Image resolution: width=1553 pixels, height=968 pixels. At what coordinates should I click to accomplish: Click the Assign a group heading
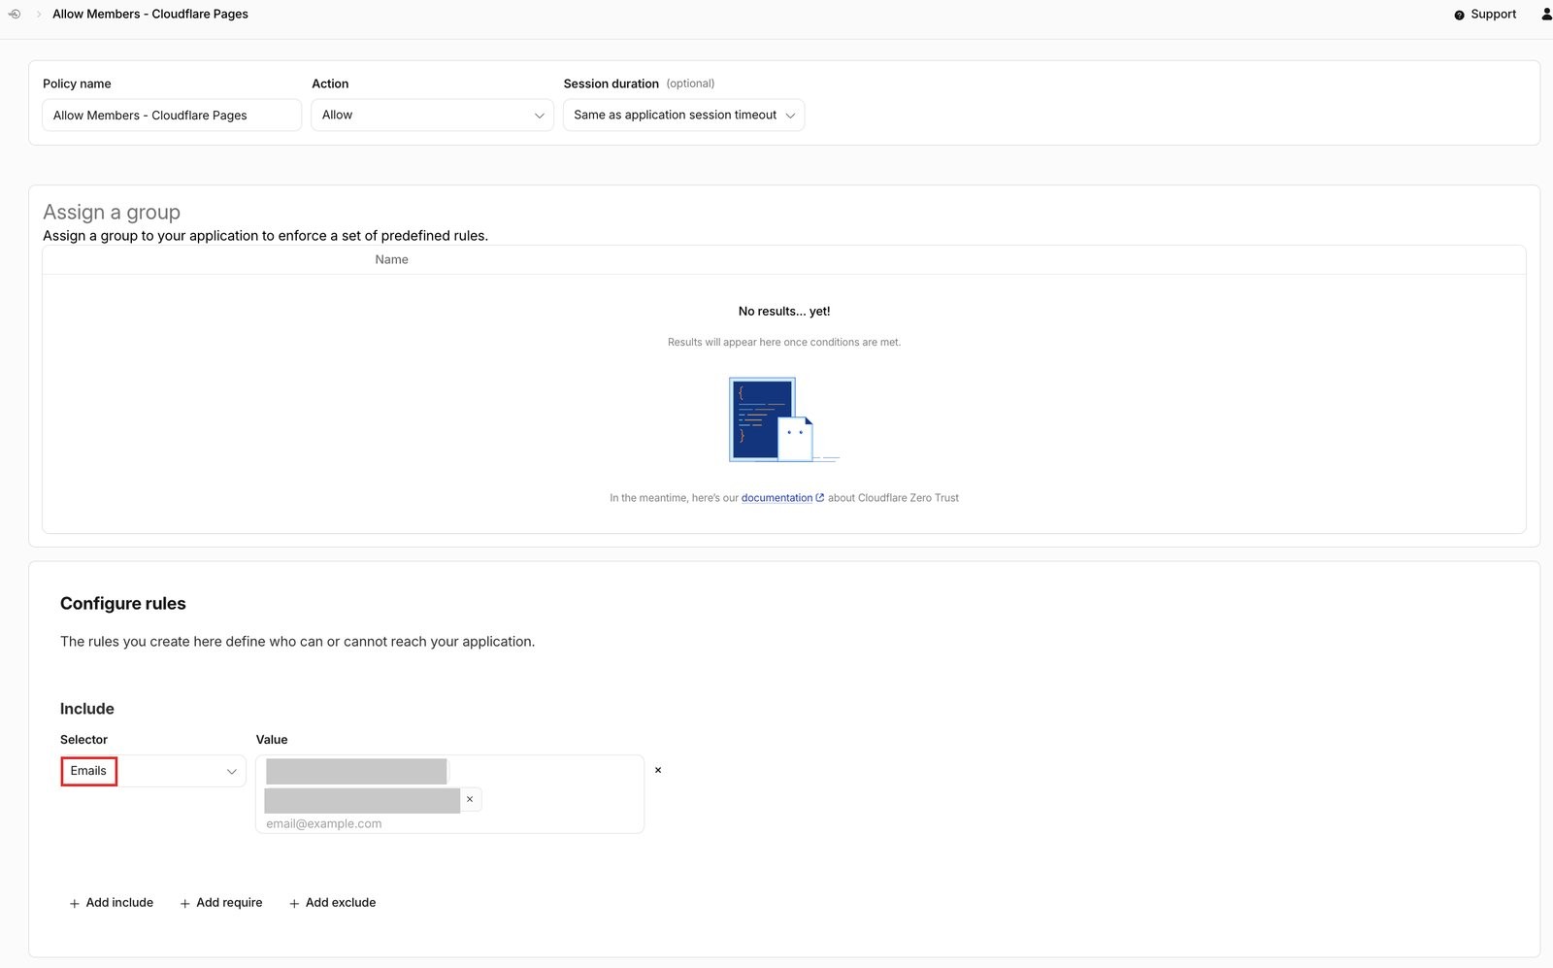tap(112, 212)
